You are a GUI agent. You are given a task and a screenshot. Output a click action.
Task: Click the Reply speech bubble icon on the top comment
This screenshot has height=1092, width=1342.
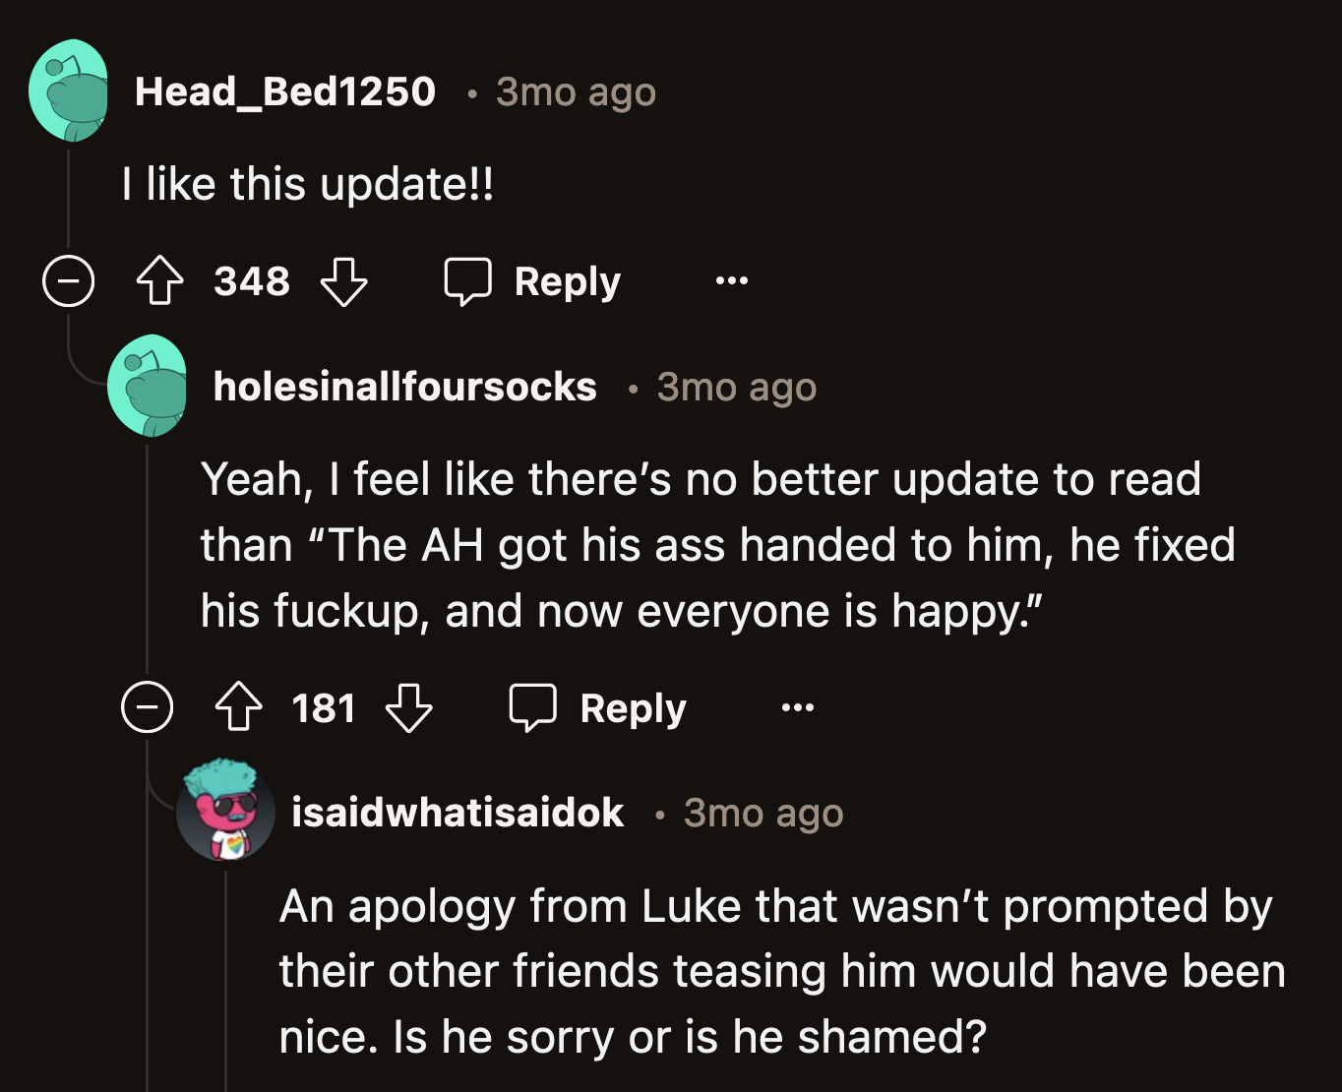click(x=469, y=282)
